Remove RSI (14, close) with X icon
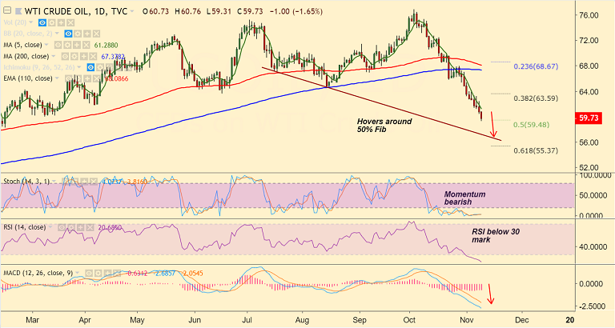This screenshot has width=615, height=328. [x=90, y=227]
